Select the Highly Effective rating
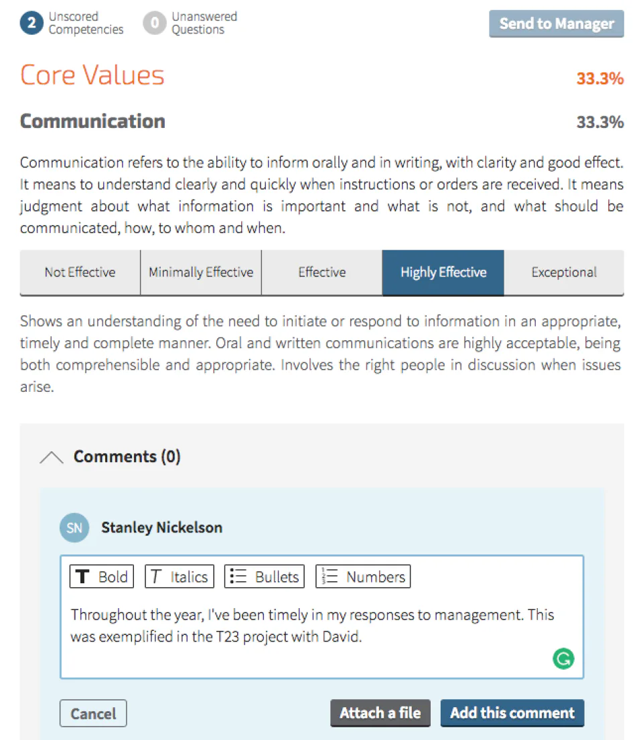The width and height of the screenshot is (643, 740). (443, 273)
